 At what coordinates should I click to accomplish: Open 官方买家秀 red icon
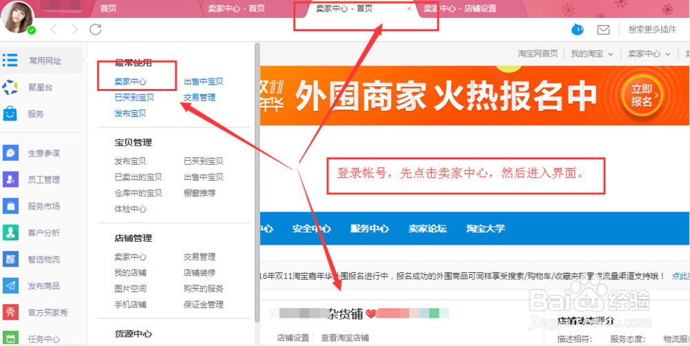point(10,313)
